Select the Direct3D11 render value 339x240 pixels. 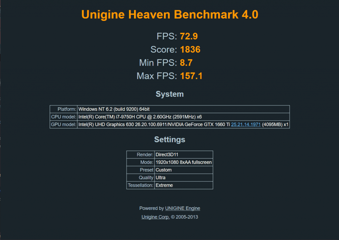coord(184,155)
